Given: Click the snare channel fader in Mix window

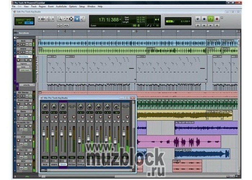Looking at the screenshot, I should (53, 133).
